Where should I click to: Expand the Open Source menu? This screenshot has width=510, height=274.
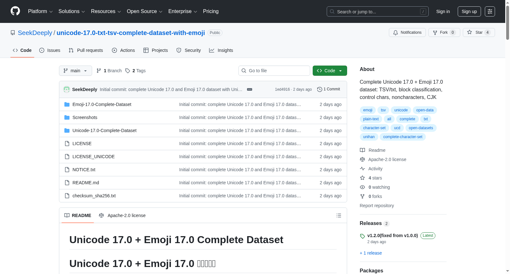(x=145, y=11)
